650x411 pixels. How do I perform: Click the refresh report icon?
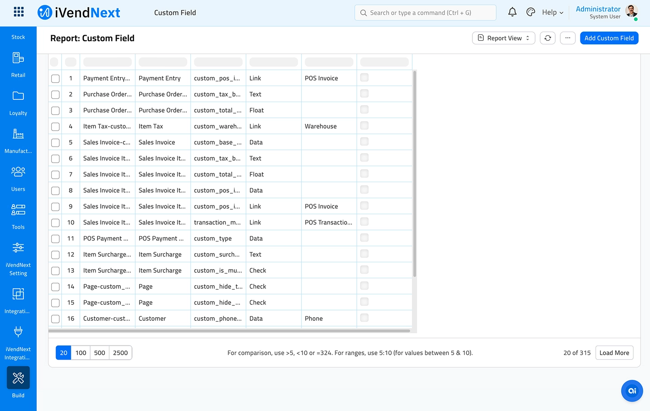547,38
